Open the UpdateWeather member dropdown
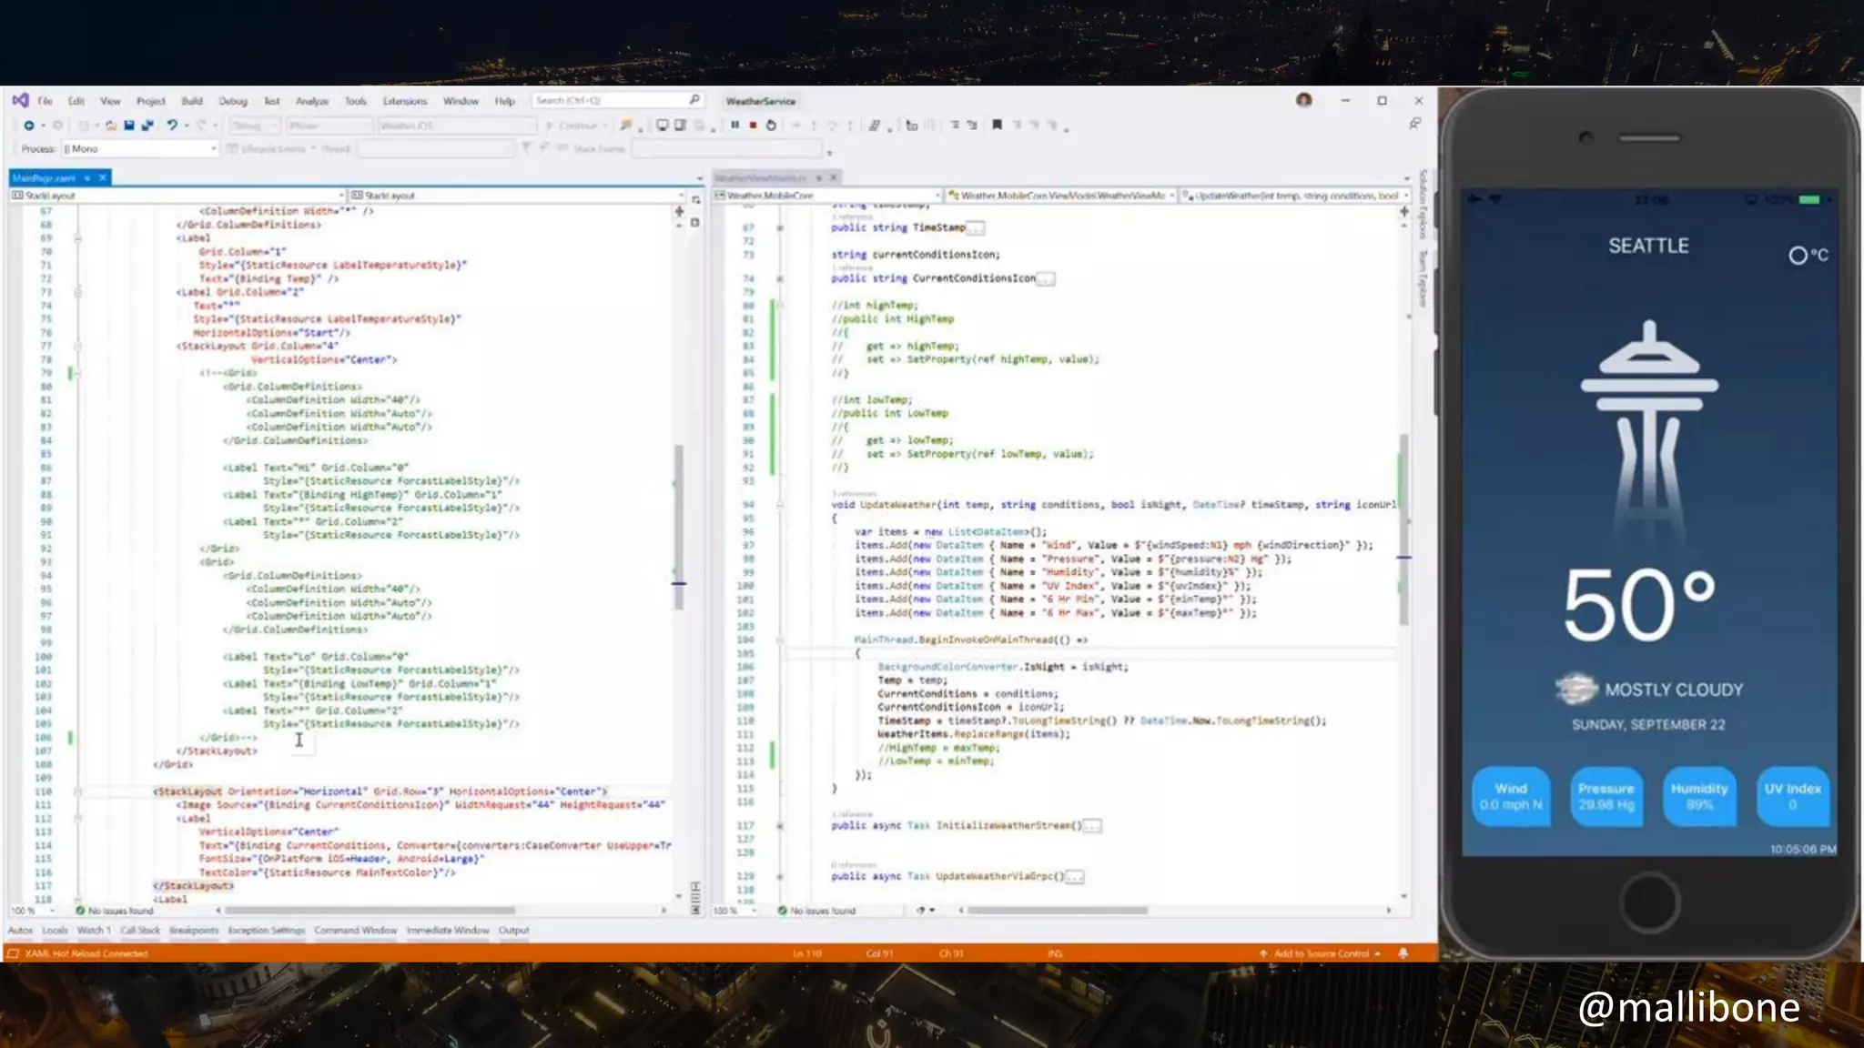 click(x=1406, y=196)
